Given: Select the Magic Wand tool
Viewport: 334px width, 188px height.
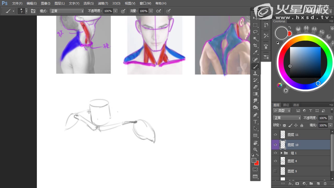Looking at the screenshot, I should (255, 39).
